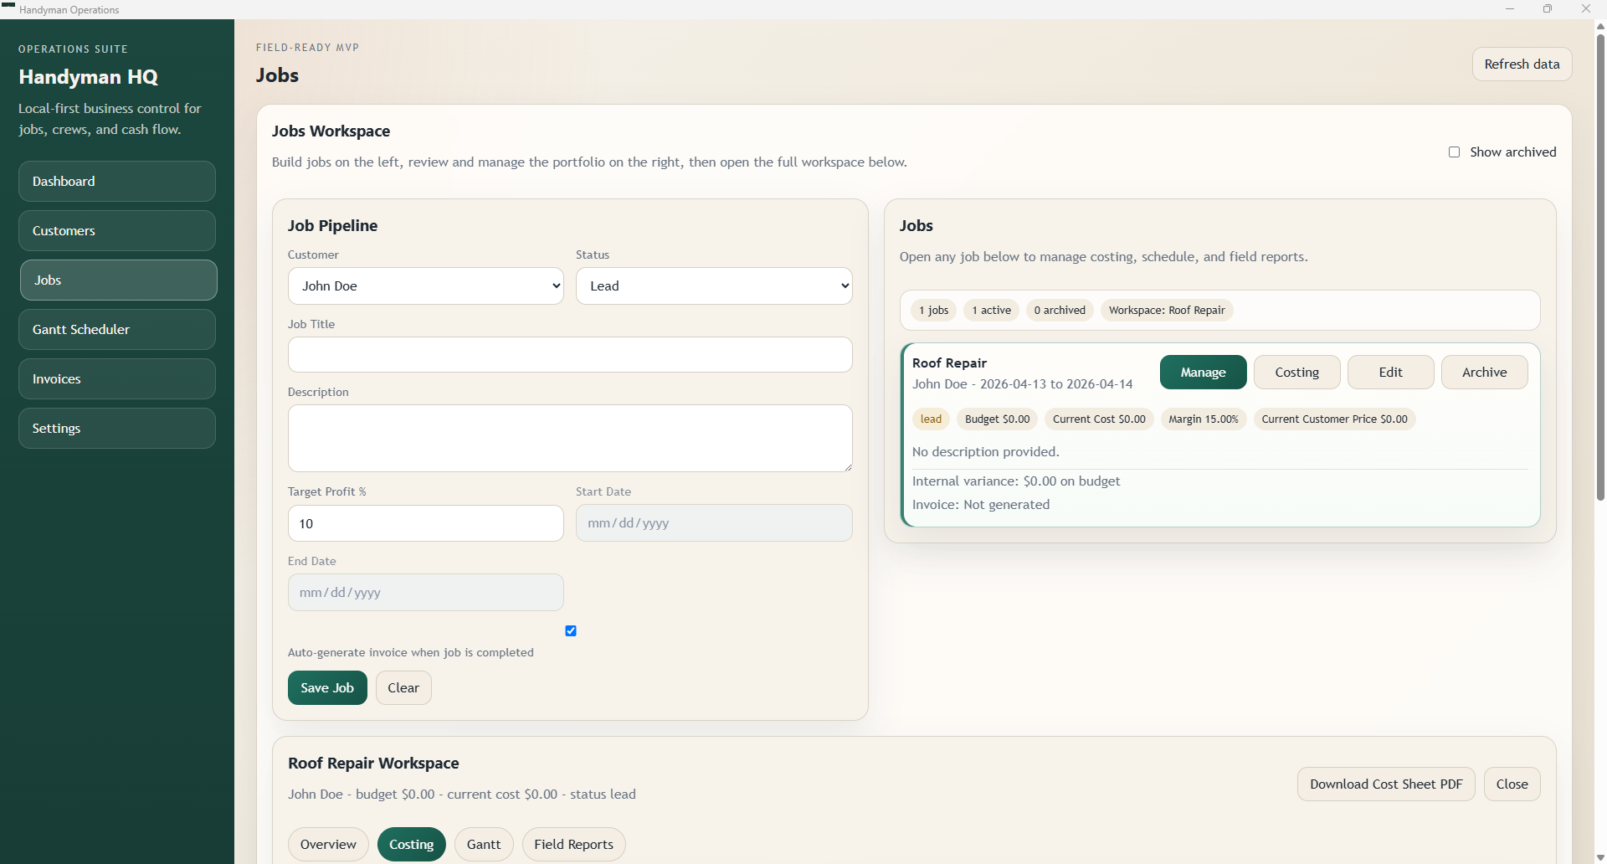This screenshot has width=1607, height=864.
Task: Click the 'lead' status badge
Action: pyautogui.click(x=931, y=419)
